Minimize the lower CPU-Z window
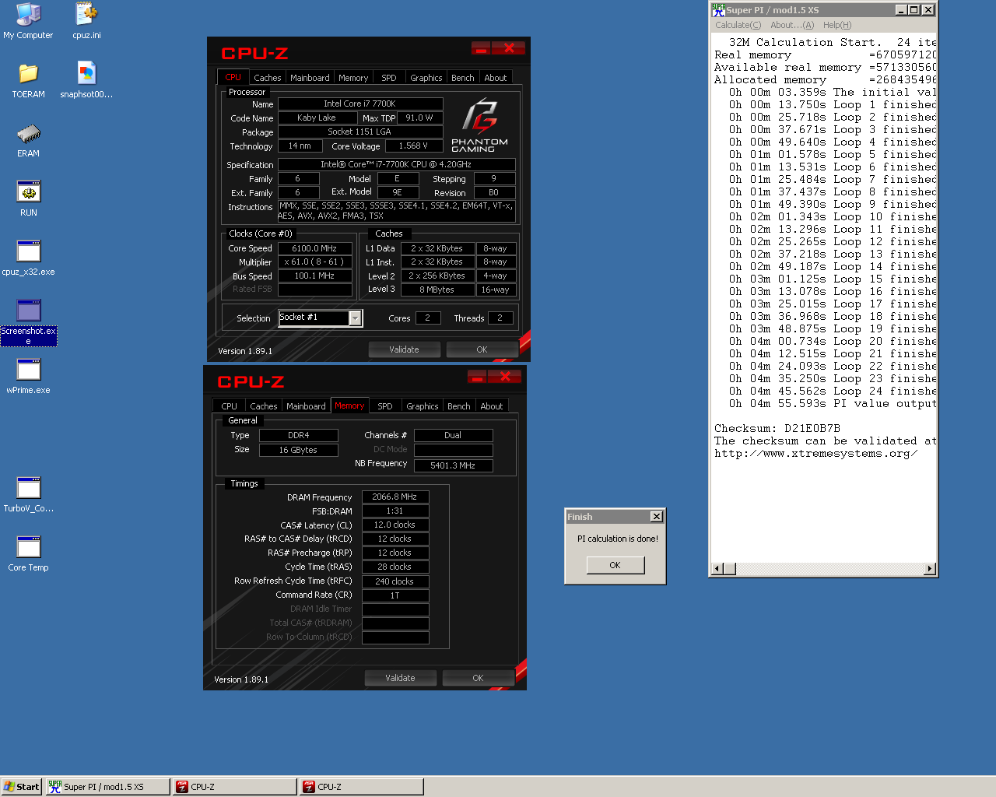The width and height of the screenshot is (996, 797). click(x=477, y=377)
